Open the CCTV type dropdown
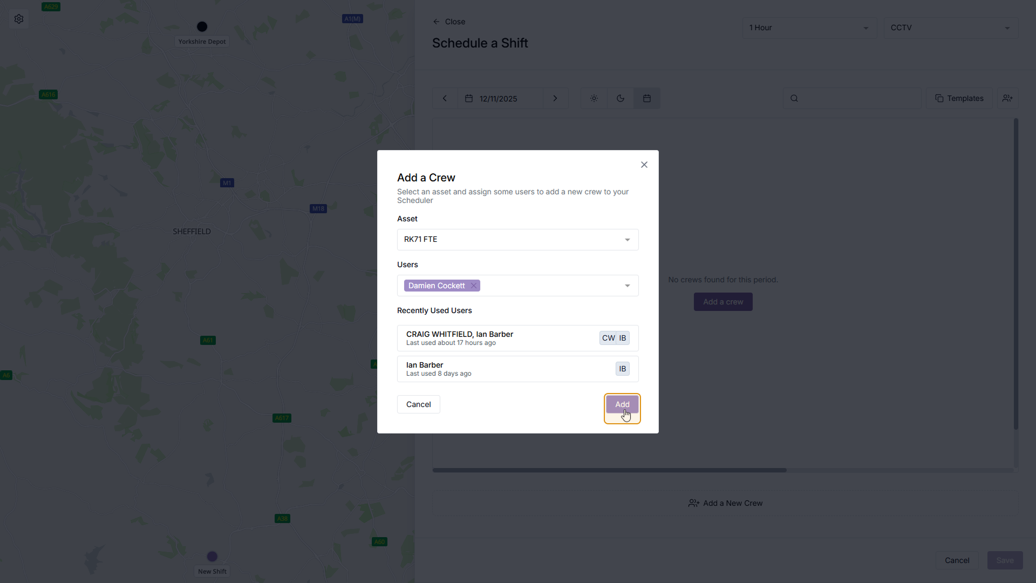This screenshot has height=583, width=1036. click(951, 28)
